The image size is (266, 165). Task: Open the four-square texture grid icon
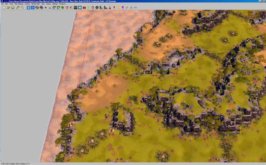pos(54,8)
